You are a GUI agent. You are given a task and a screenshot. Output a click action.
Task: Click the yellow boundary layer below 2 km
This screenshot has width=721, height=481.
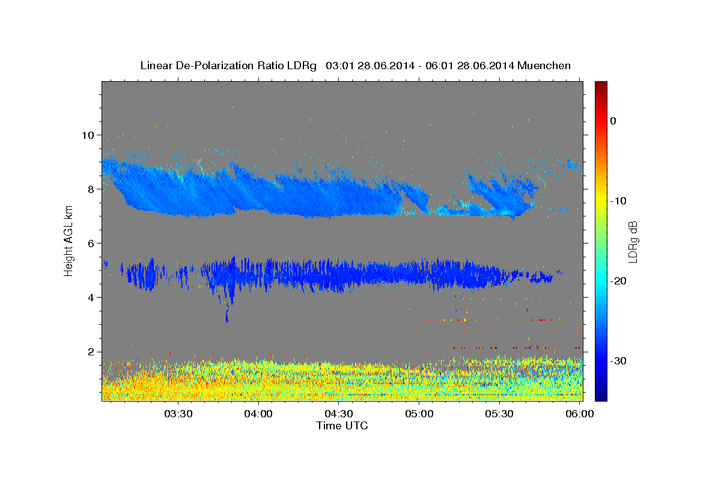click(342, 380)
